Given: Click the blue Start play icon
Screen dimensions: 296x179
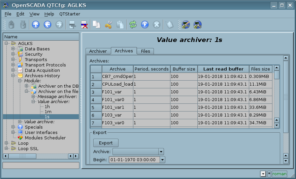Looking at the screenshot, I should pos(145,25).
